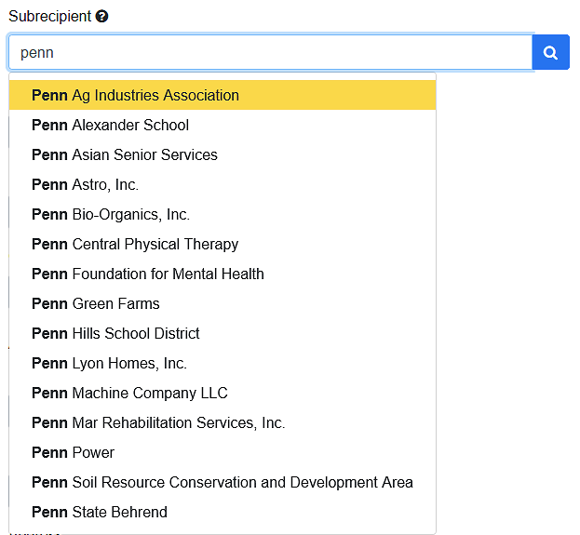Image resolution: width=580 pixels, height=535 pixels.
Task: Pick Penn Power from the dropdown
Action: (x=74, y=452)
